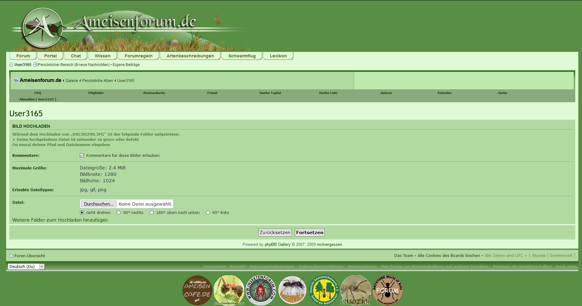
Task: Select 180° oben nach unten rotation
Action: tap(152, 213)
